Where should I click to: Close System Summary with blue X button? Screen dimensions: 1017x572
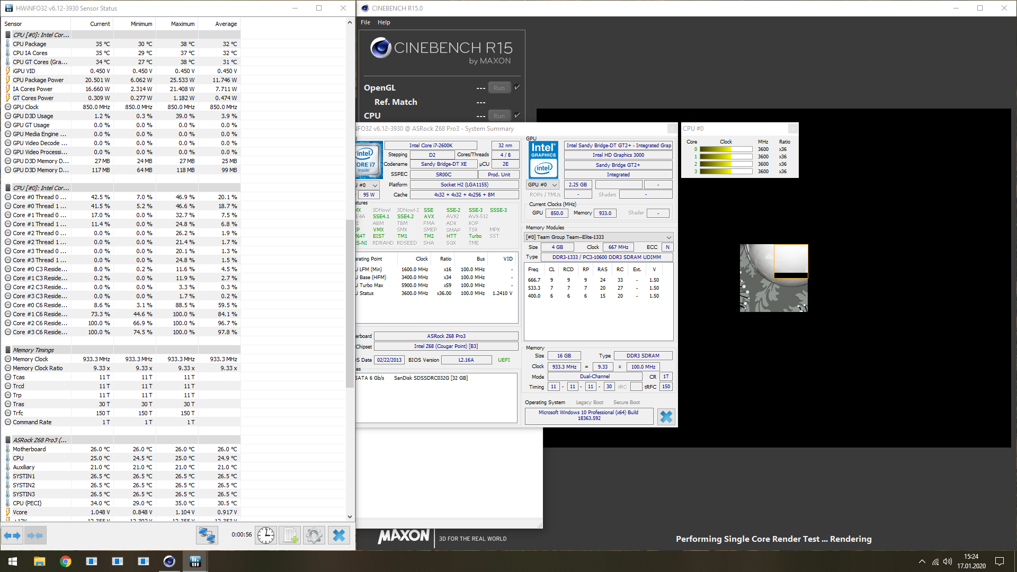(x=666, y=417)
